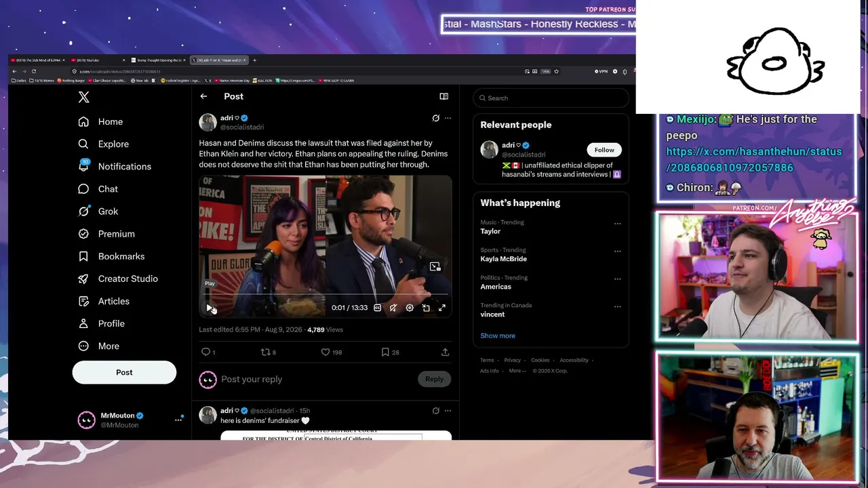Seek on the video progress bar

point(325,296)
